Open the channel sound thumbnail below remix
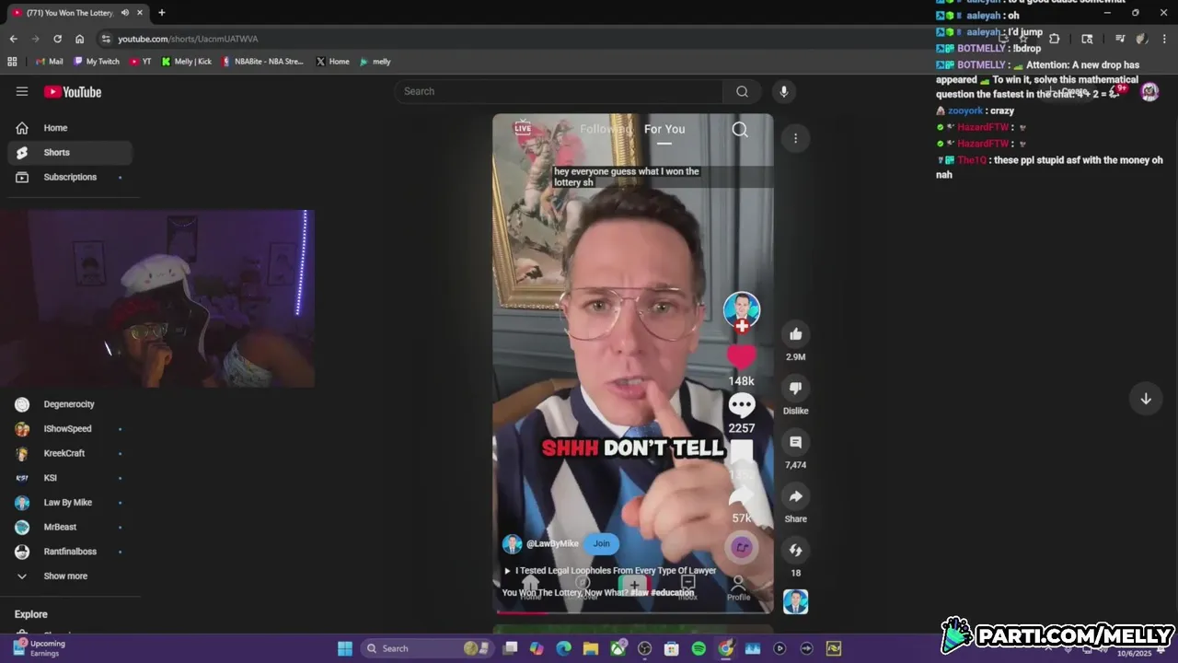The width and height of the screenshot is (1178, 663). (x=796, y=601)
